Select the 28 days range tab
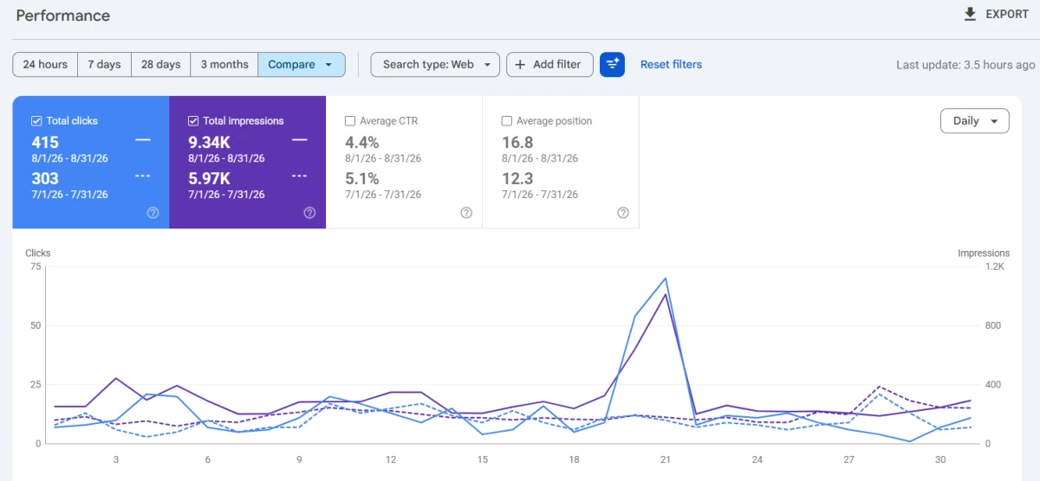1040x481 pixels. click(161, 64)
